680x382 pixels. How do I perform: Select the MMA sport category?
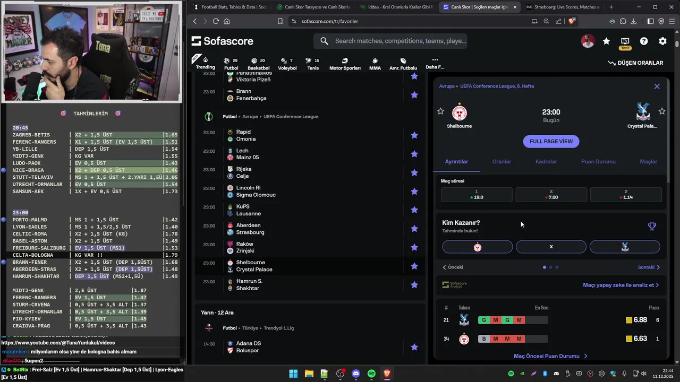(375, 64)
